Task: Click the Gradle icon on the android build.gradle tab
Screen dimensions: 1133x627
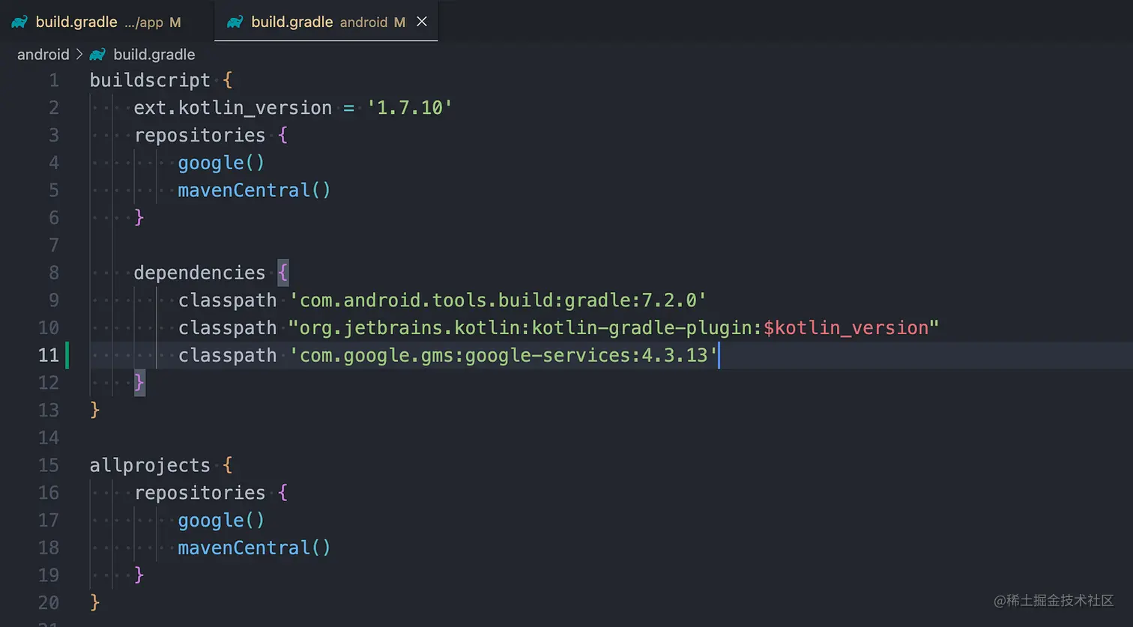Action: (235, 22)
